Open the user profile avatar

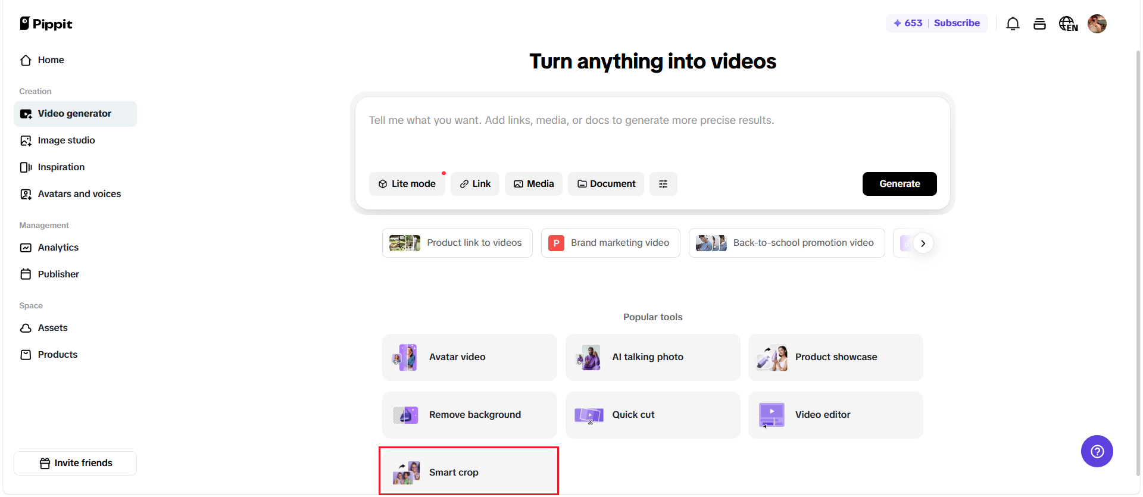(1097, 24)
